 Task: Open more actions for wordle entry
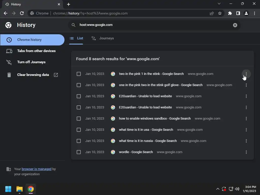(246, 152)
